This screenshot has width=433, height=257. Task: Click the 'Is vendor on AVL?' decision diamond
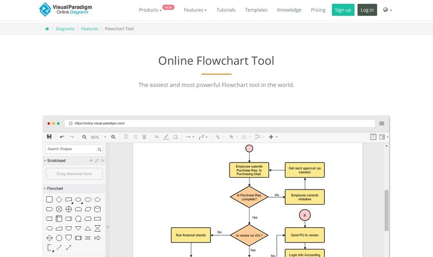[x=250, y=235]
